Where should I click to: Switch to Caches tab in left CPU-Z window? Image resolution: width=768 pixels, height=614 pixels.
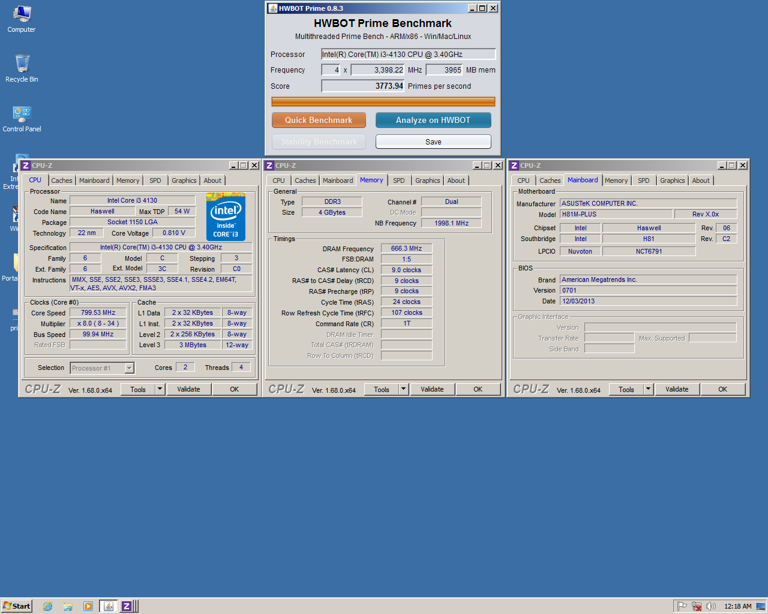coord(62,180)
